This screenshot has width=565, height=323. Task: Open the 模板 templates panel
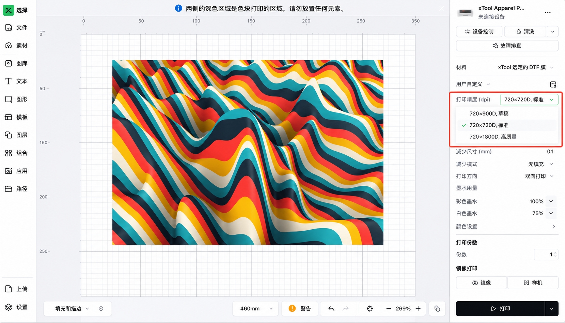point(16,117)
